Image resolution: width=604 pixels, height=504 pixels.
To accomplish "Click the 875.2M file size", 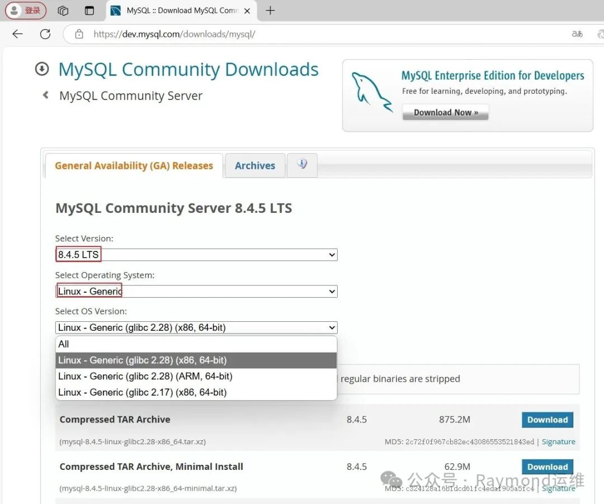I will pos(455,420).
